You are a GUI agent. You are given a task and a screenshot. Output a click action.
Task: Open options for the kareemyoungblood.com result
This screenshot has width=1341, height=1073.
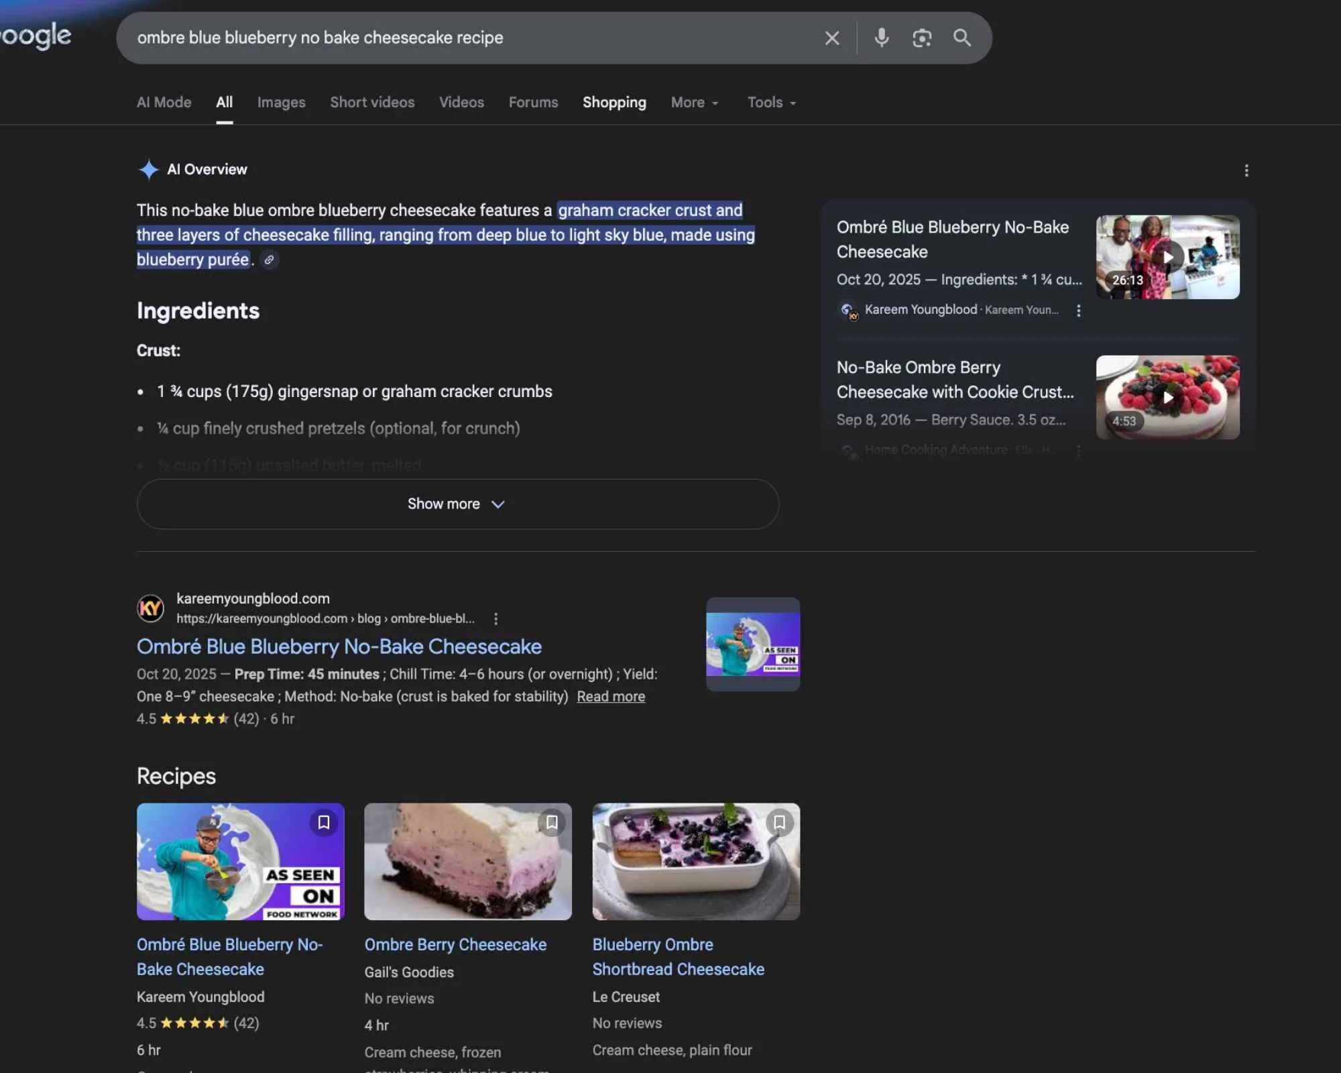pyautogui.click(x=495, y=619)
